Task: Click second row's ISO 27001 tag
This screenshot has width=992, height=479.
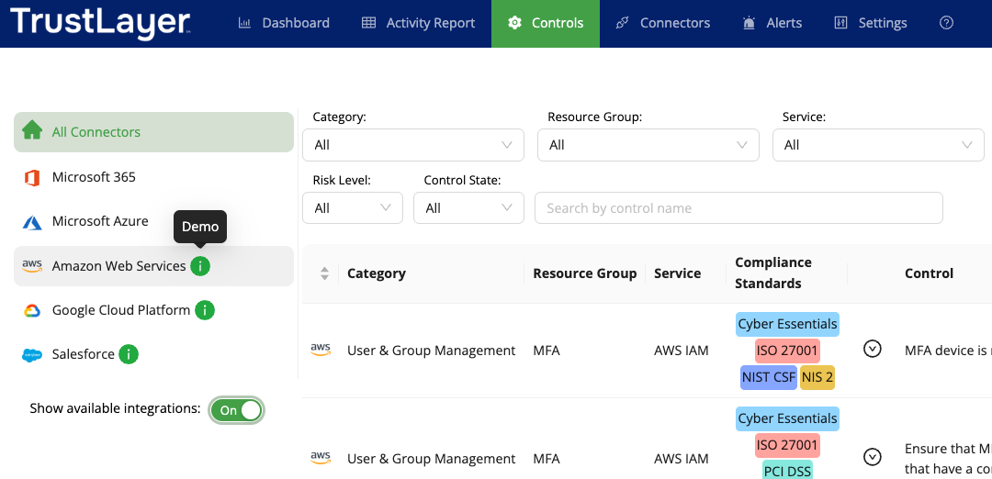Action: [x=788, y=446]
